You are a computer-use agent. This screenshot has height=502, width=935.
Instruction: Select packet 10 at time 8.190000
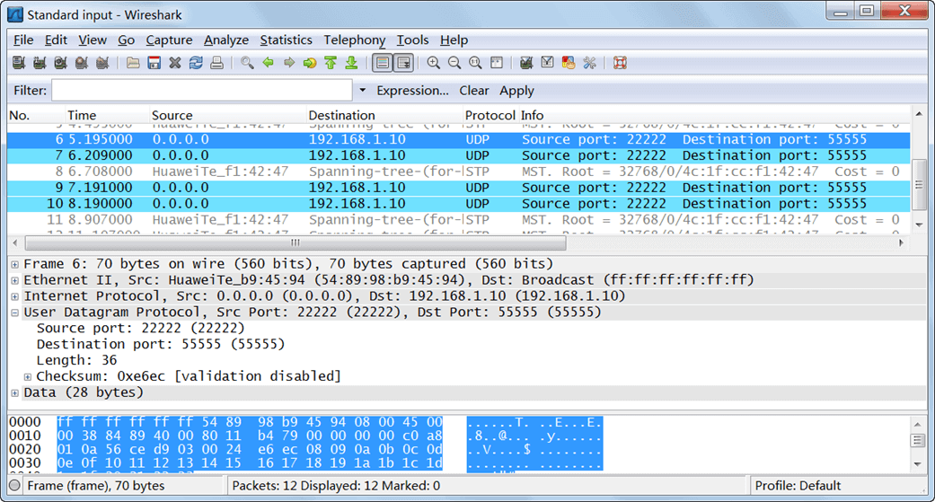pos(459,204)
